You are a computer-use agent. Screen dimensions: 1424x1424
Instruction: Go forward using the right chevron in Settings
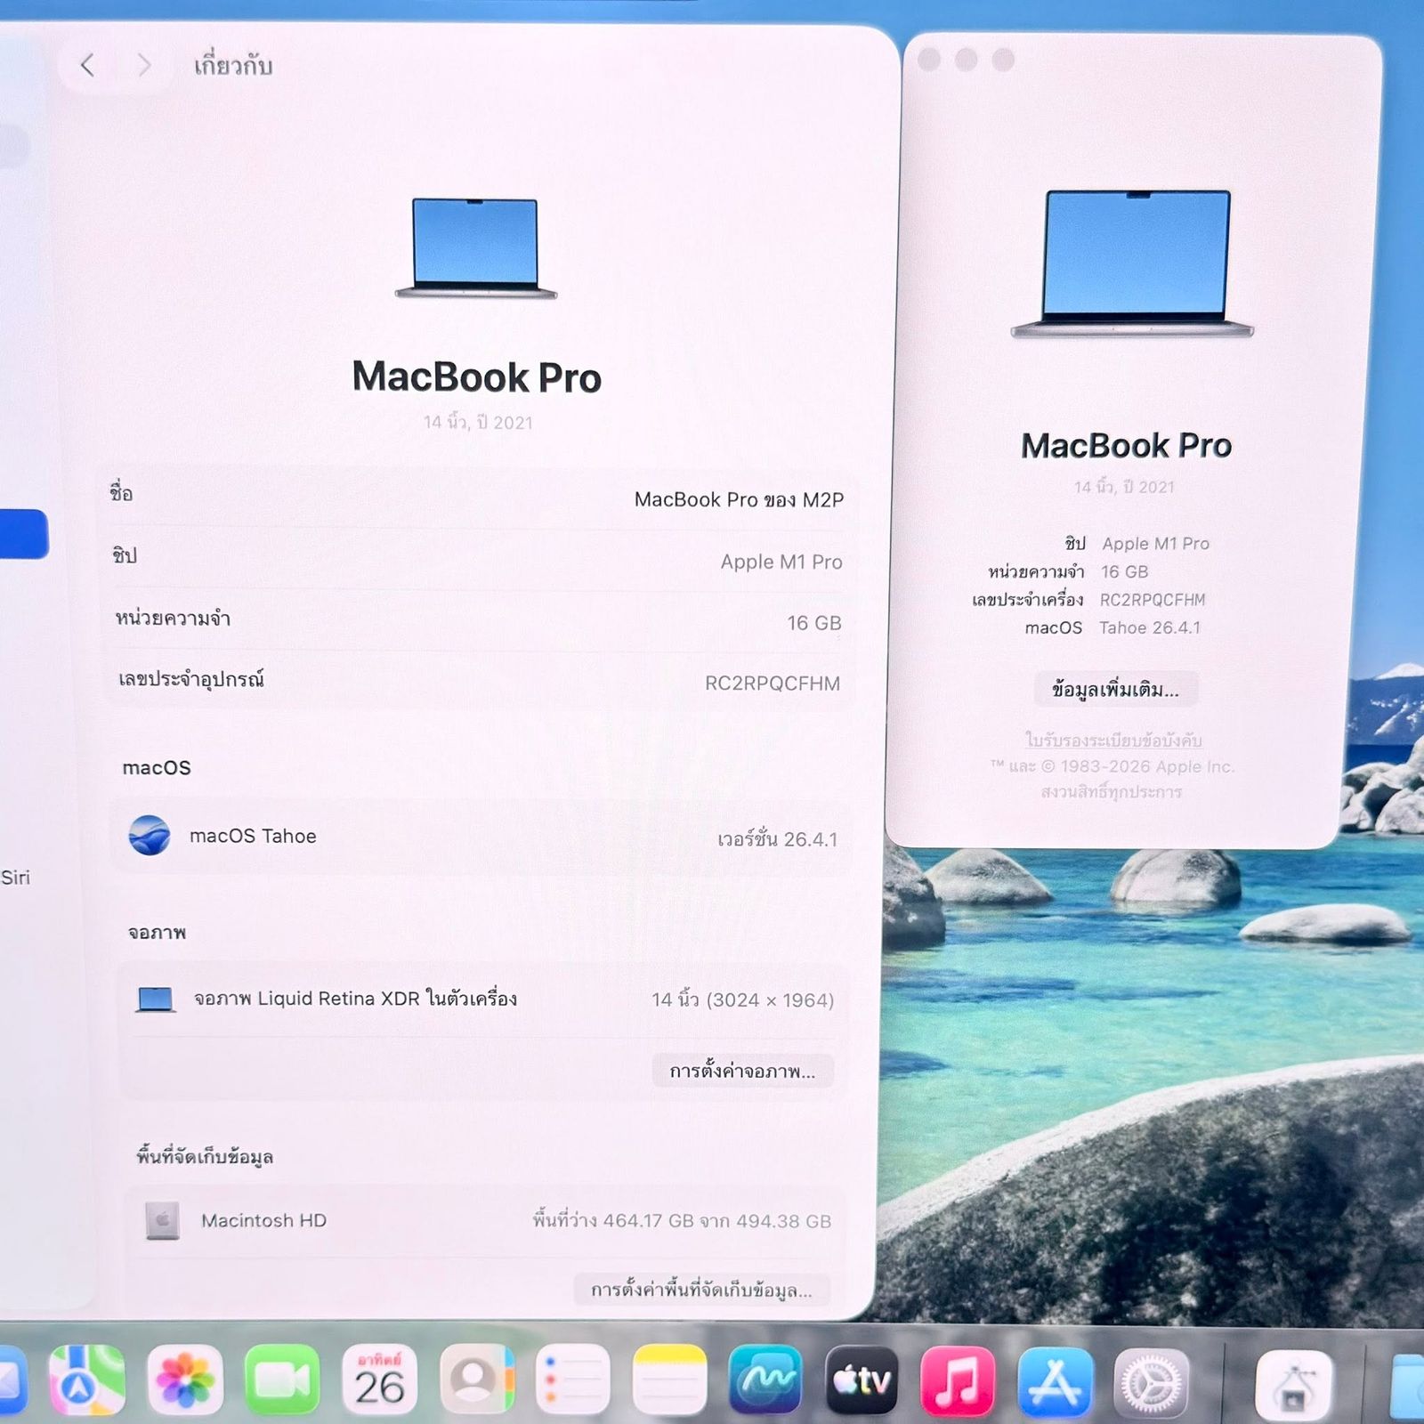[144, 65]
